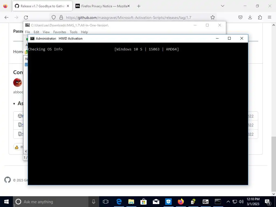The height and width of the screenshot is (207, 276).
Task: Close the HWID Activation console window
Action: (242, 38)
